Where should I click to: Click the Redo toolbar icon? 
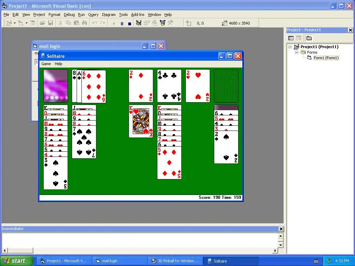pos(103,23)
